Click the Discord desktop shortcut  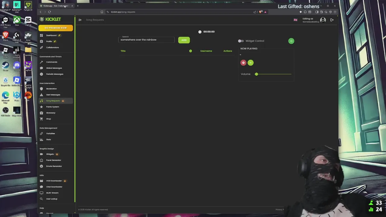pyautogui.click(x=17, y=66)
